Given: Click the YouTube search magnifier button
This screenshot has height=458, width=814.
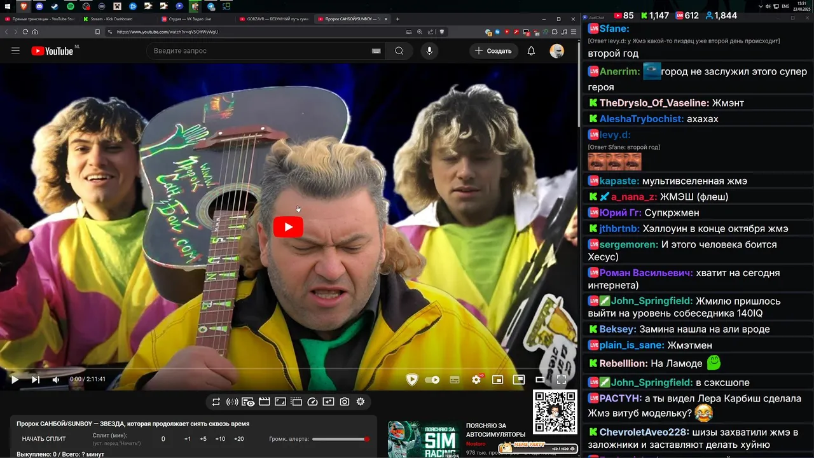Looking at the screenshot, I should [x=399, y=51].
